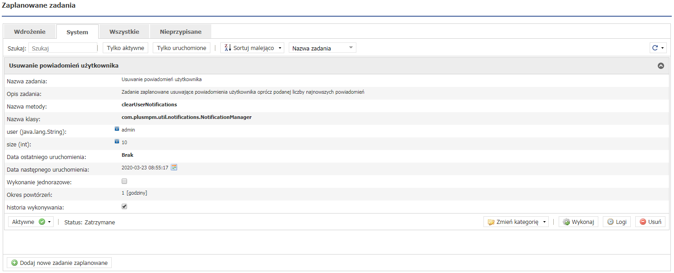Click the calendar icon beside next run date
The height and width of the screenshot is (273, 674).
[174, 168]
